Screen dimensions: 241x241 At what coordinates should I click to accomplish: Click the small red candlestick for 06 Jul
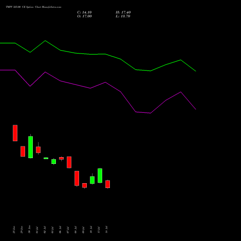pyautogui.click(x=61, y=159)
